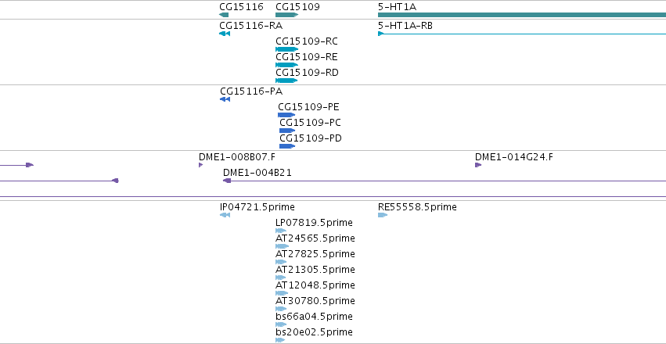This screenshot has height=344, width=666.
Task: Select the CG15109-RD transcript glyph
Action: tap(286, 81)
